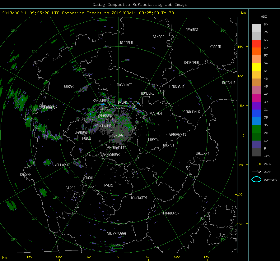Click the cyan current-track ellipse icon
The width and height of the screenshot is (280, 261).
[256, 179]
